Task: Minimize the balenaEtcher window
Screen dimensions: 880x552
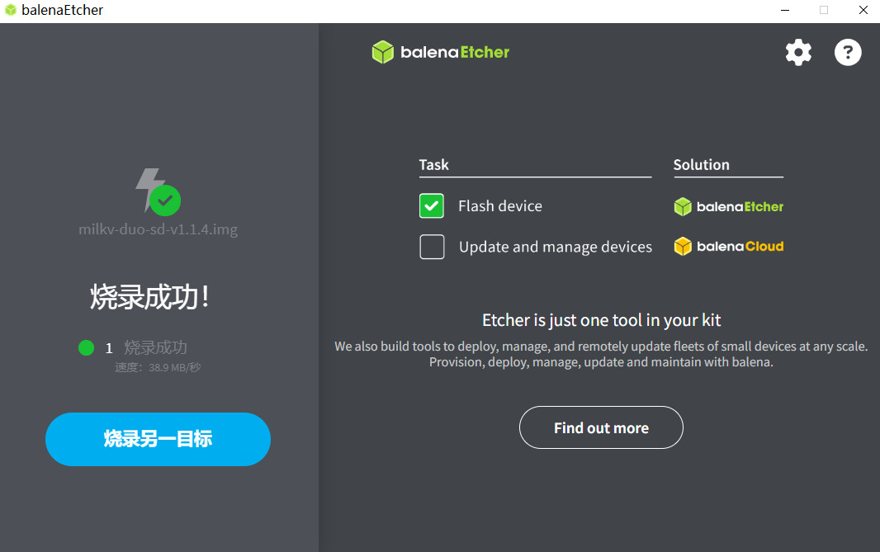Action: point(785,10)
